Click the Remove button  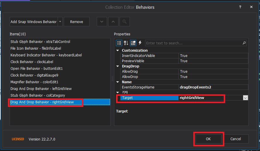(x=77, y=22)
